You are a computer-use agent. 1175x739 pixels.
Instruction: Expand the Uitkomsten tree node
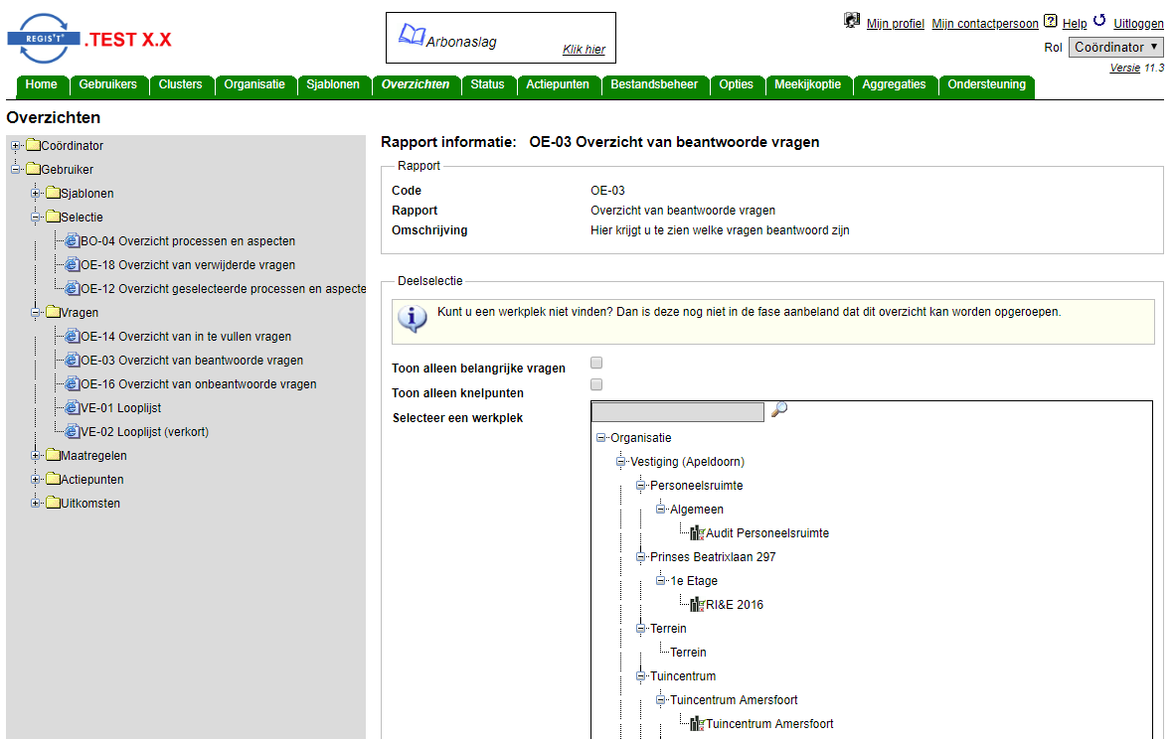pyautogui.click(x=35, y=504)
